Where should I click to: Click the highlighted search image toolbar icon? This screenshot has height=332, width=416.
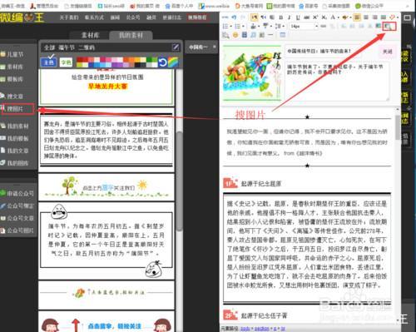pos(389,27)
